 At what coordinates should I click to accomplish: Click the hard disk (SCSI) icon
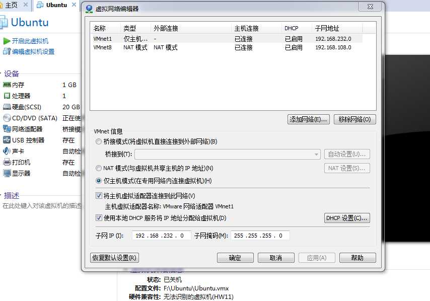point(7,107)
